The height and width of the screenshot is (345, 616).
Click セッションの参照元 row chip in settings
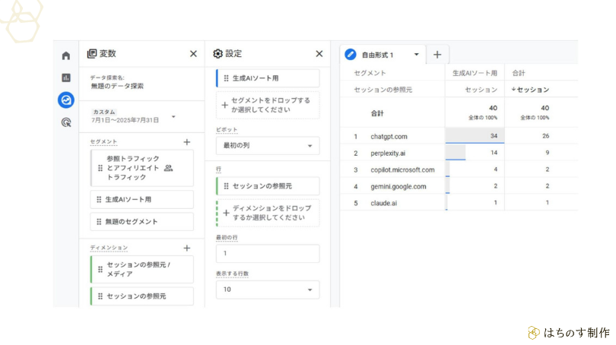pos(268,186)
